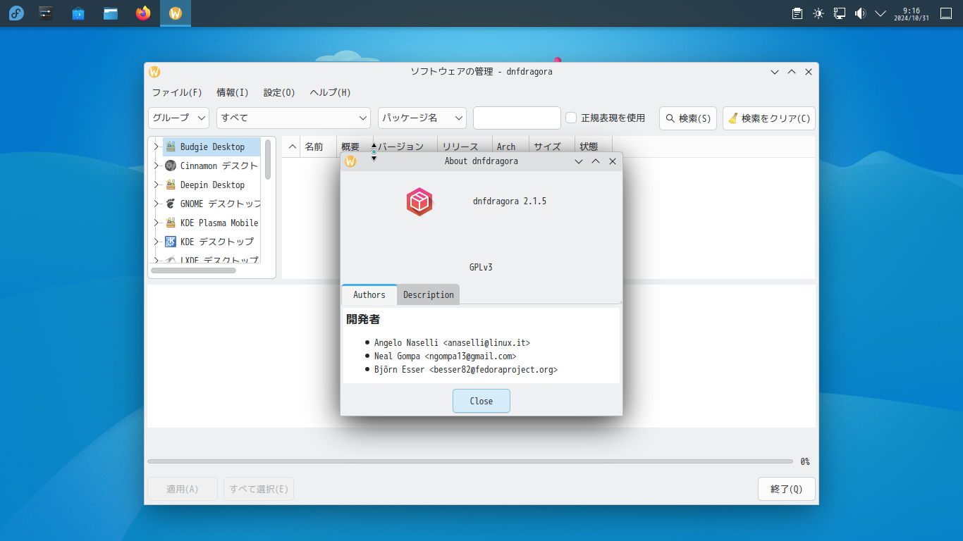The height and width of the screenshot is (541, 963).
Task: Click the About dialog's title bar icon
Action: (350, 161)
